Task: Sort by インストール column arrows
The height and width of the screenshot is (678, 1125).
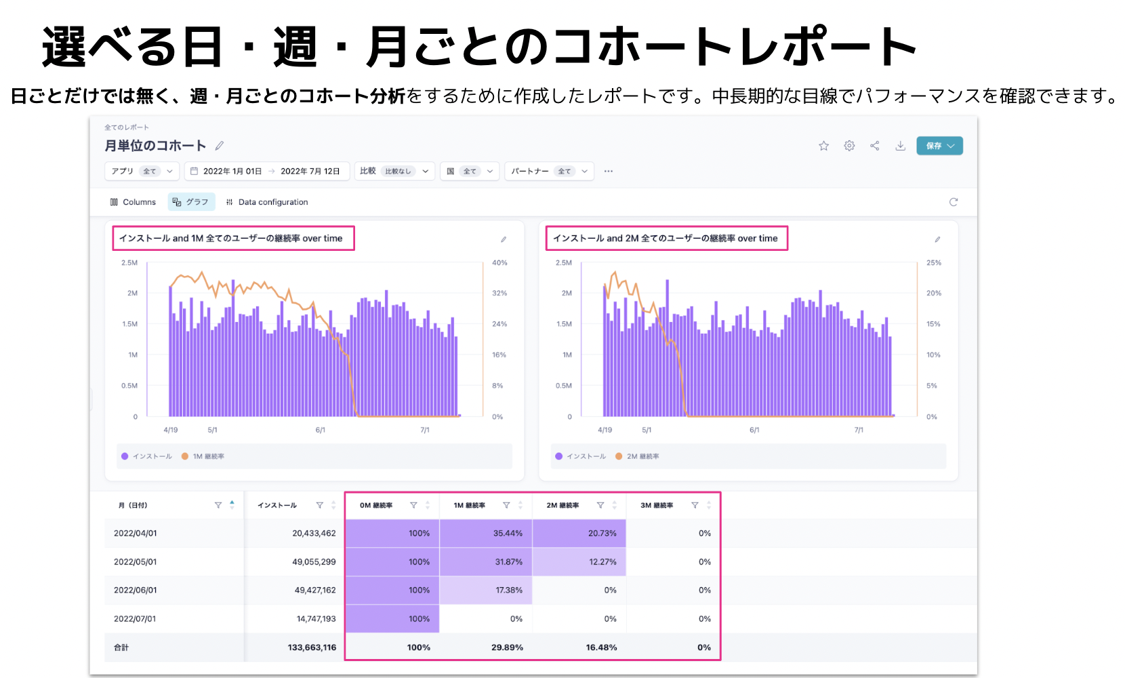Action: pos(333,505)
